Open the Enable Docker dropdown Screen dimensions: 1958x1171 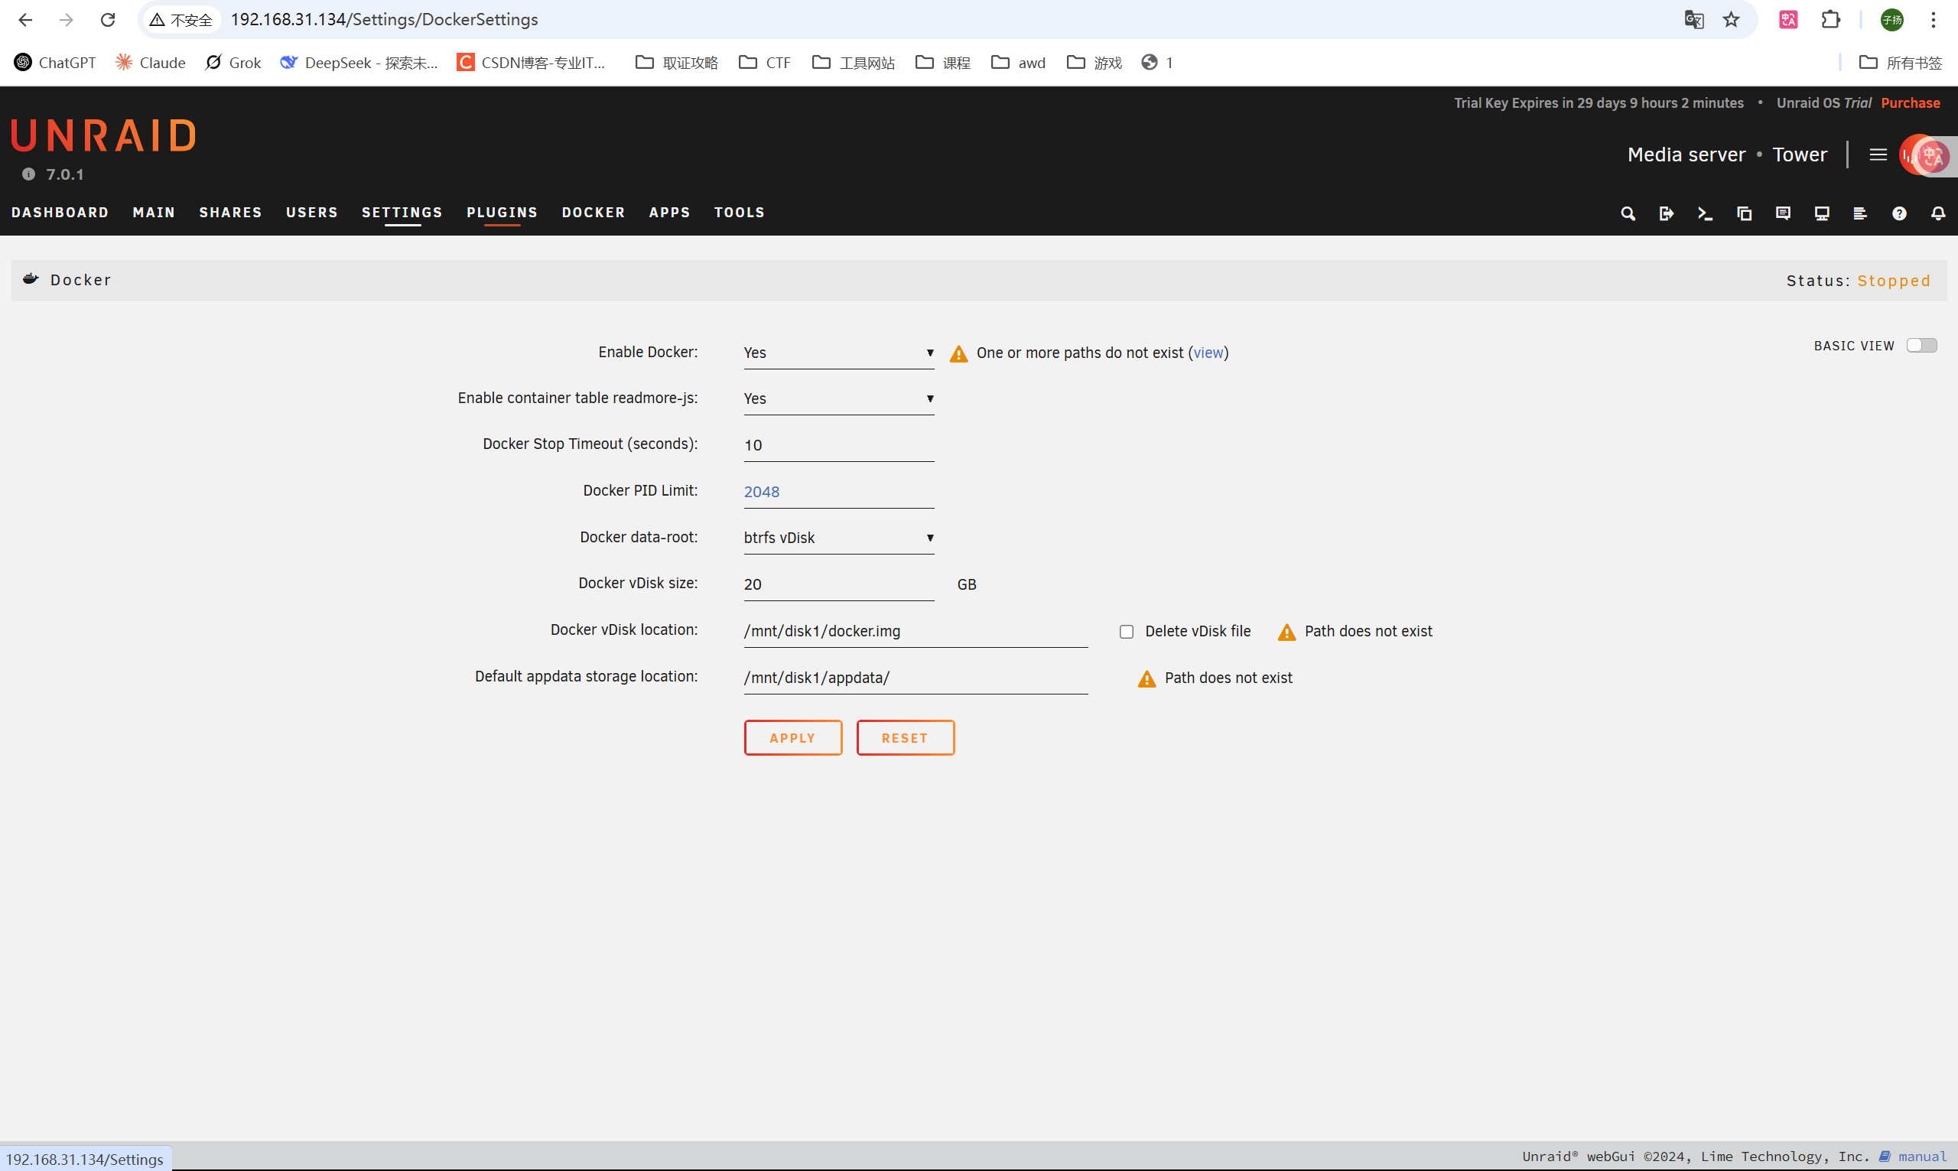[x=838, y=353]
